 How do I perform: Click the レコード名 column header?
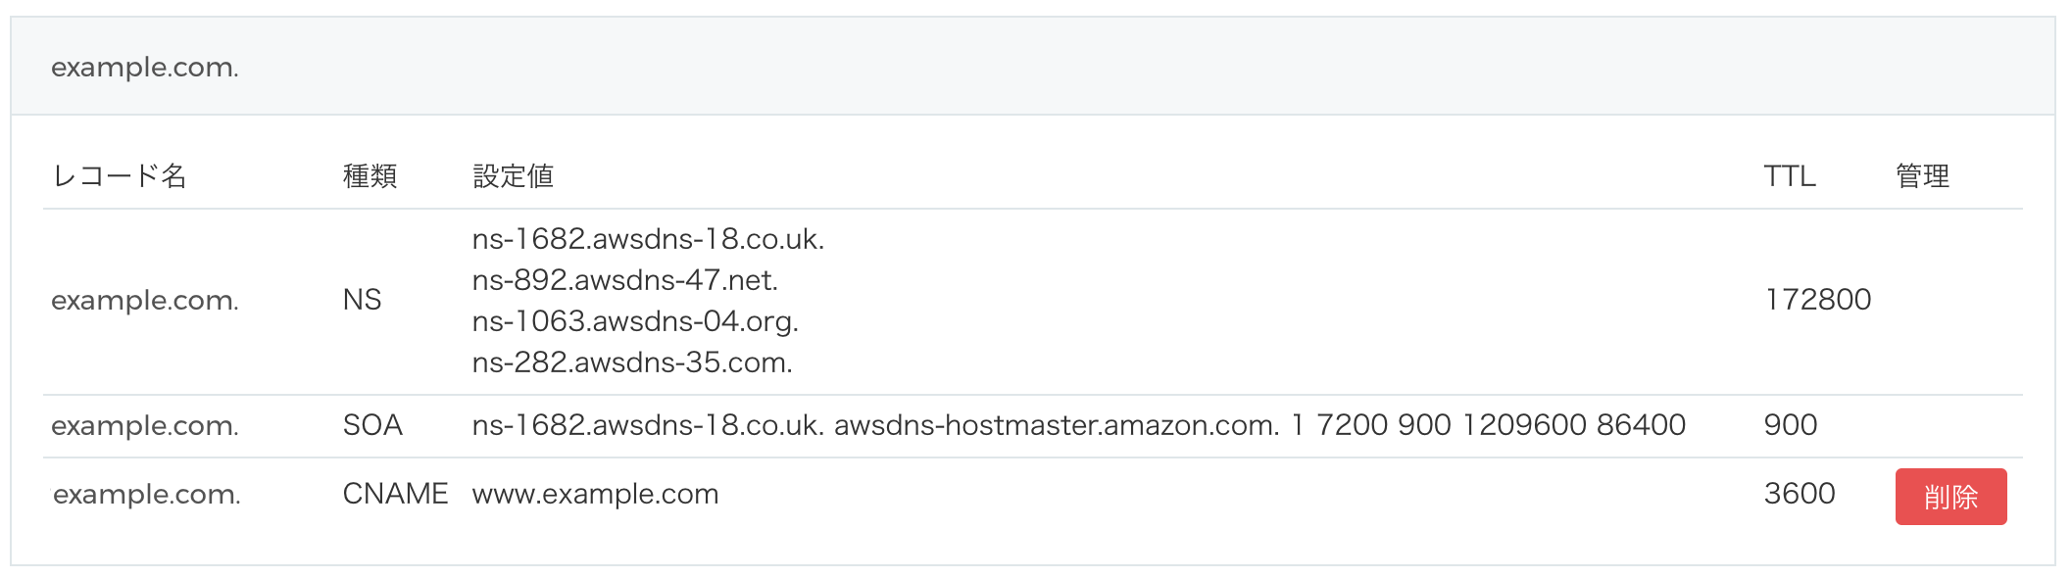click(x=120, y=176)
